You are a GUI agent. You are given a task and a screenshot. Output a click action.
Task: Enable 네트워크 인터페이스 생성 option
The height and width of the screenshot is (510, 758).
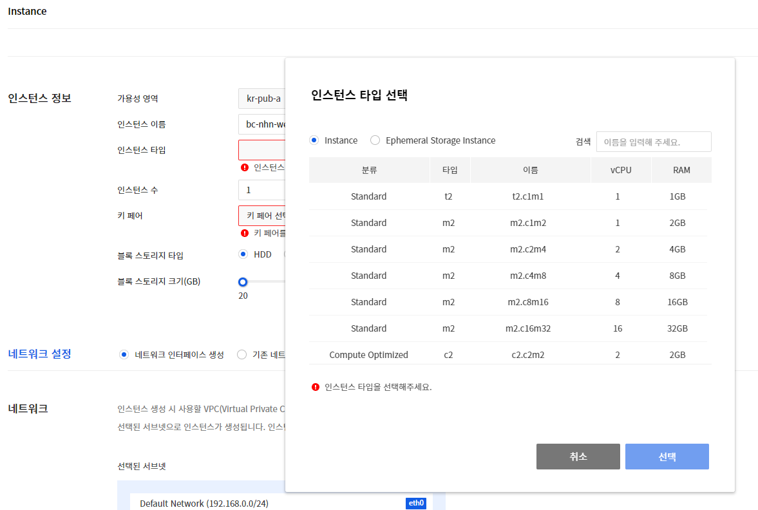coord(124,354)
